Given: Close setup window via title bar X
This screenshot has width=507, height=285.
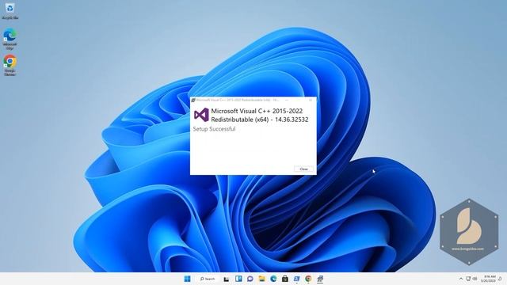Looking at the screenshot, I should coord(311,100).
